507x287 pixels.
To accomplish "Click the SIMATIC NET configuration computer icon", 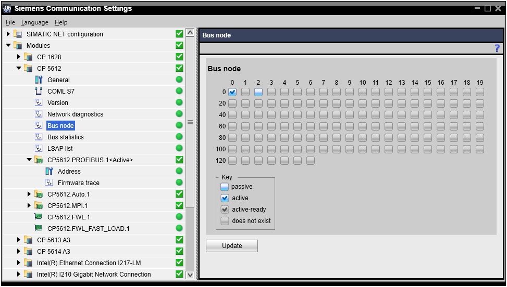I will [18, 34].
